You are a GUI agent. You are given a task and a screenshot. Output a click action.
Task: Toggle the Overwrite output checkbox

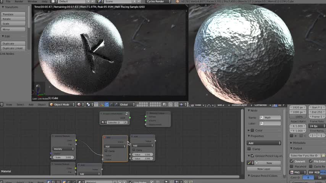pyautogui.click(x=292, y=161)
